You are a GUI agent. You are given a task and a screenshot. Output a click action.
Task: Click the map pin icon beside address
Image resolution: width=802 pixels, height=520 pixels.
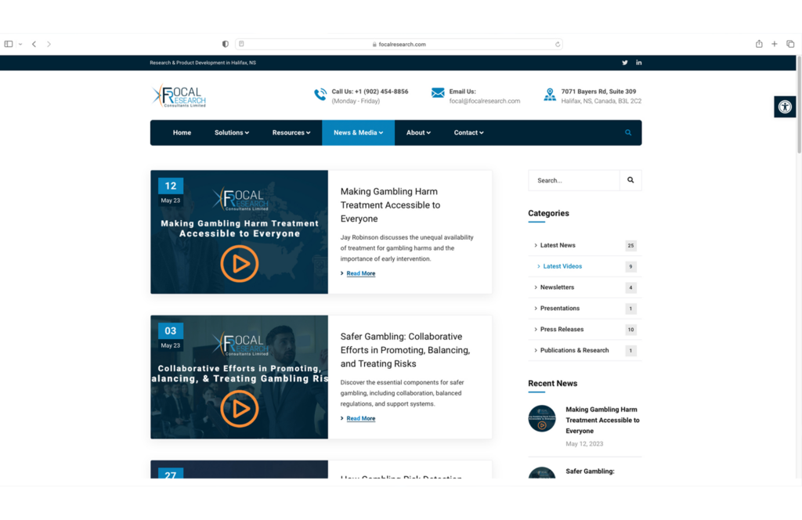[x=550, y=95]
